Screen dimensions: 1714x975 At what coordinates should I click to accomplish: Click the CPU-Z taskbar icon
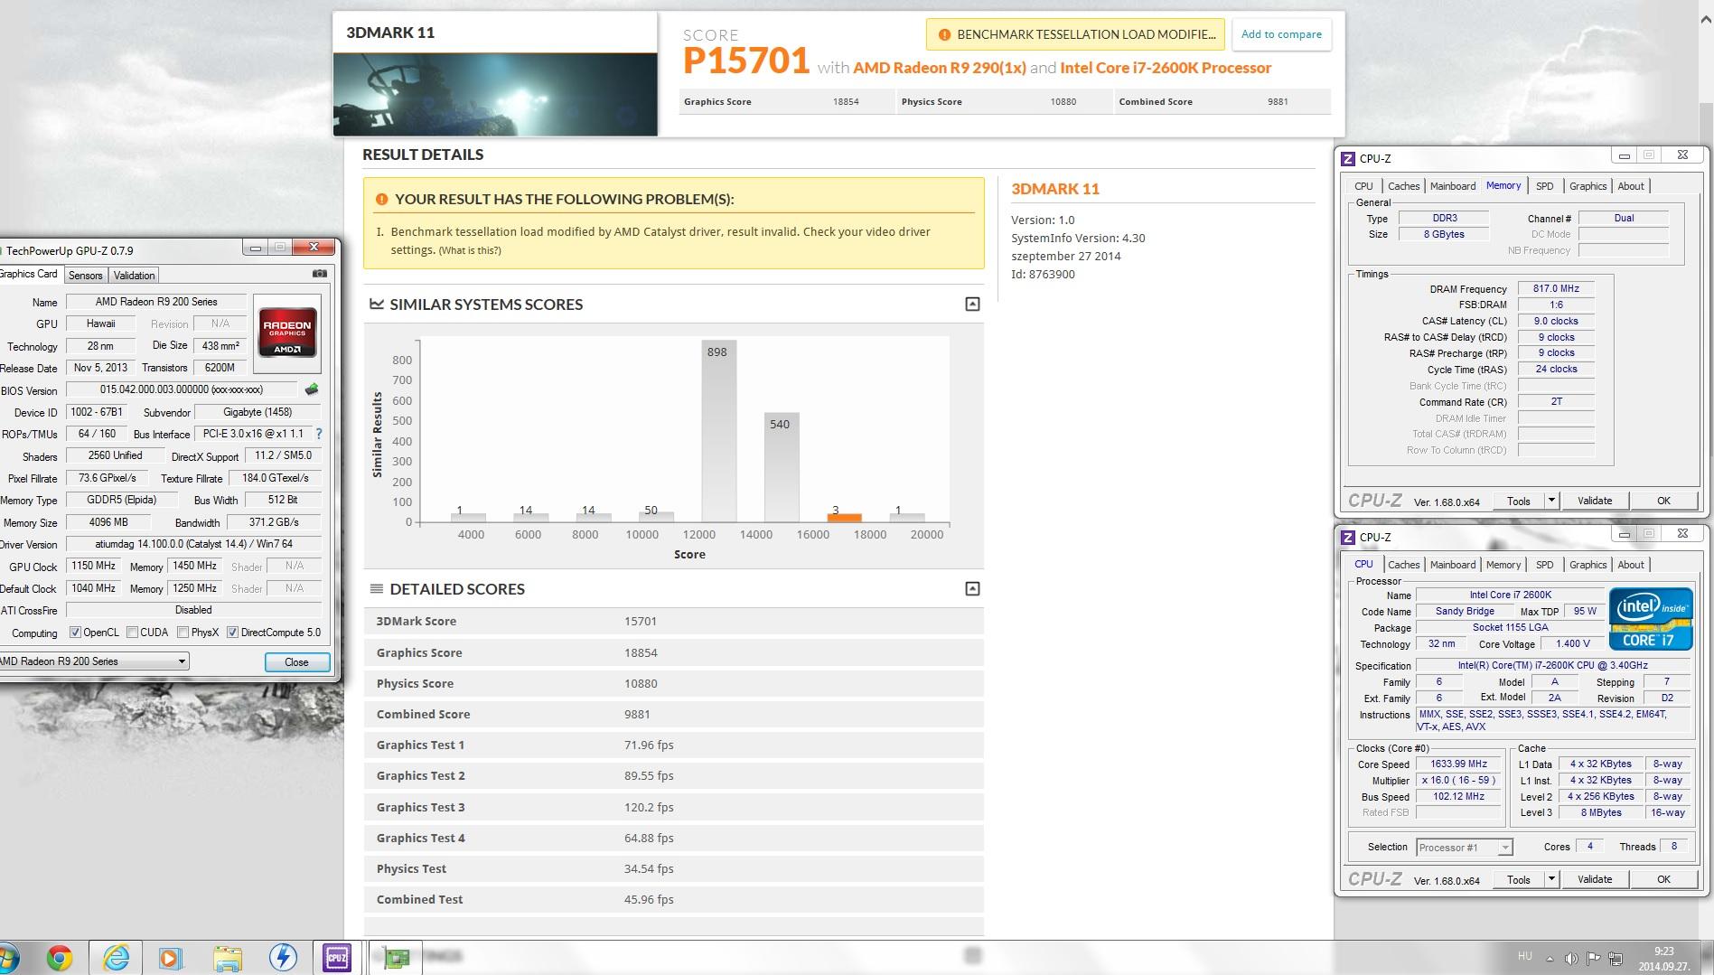[x=337, y=958]
